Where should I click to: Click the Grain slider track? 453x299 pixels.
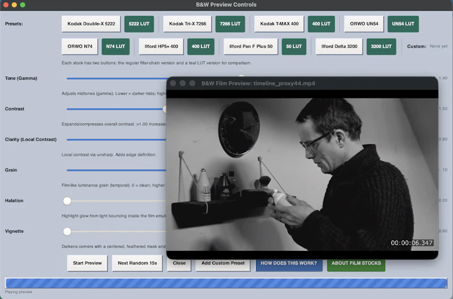[117, 170]
